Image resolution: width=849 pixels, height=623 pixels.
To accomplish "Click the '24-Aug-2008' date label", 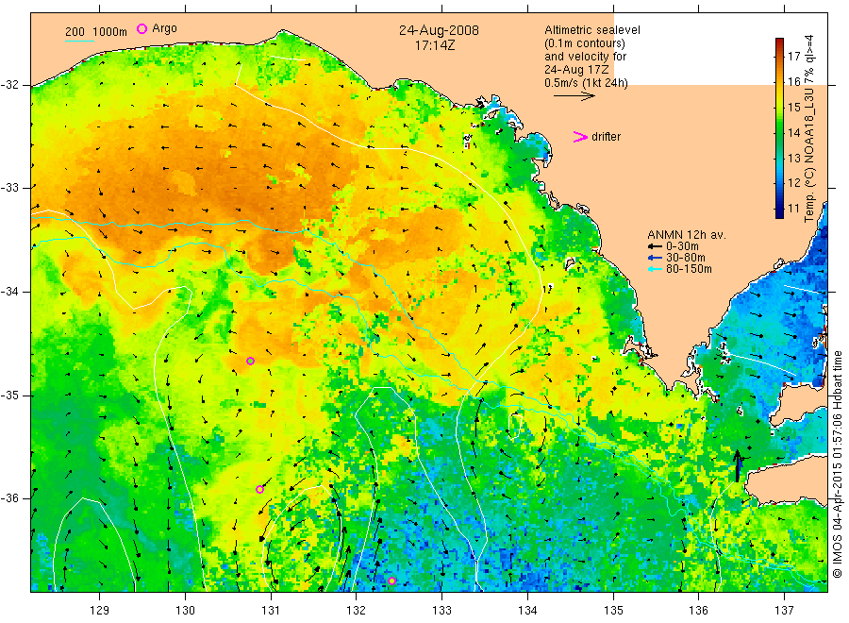I will tap(439, 30).
